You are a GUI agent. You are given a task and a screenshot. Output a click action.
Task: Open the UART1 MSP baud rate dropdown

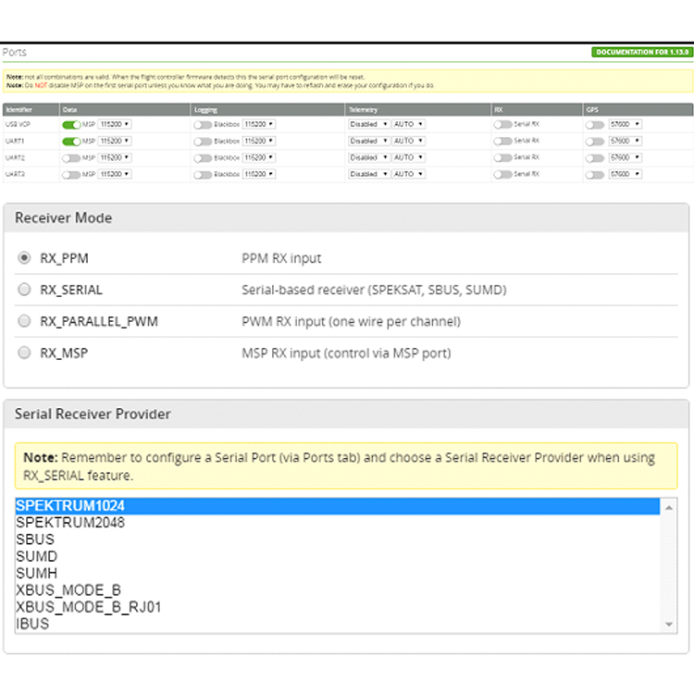(115, 141)
